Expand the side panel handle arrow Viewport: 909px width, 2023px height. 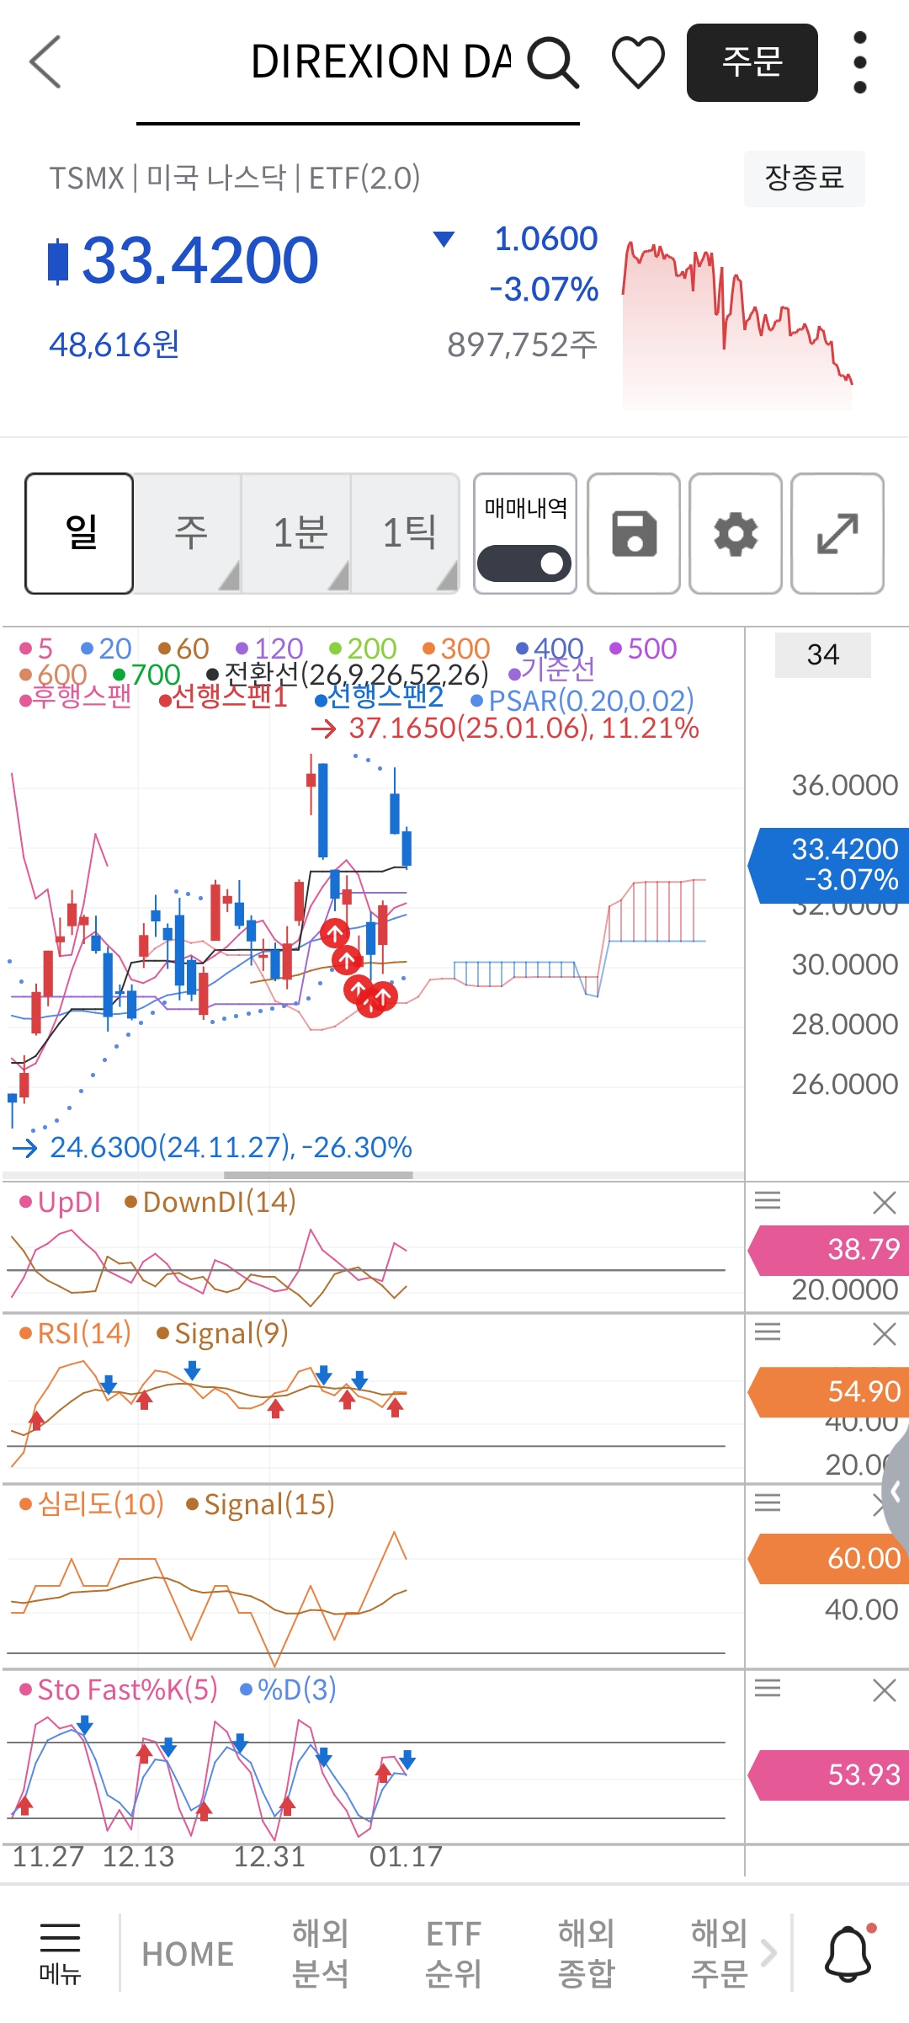pyautogui.click(x=896, y=1492)
